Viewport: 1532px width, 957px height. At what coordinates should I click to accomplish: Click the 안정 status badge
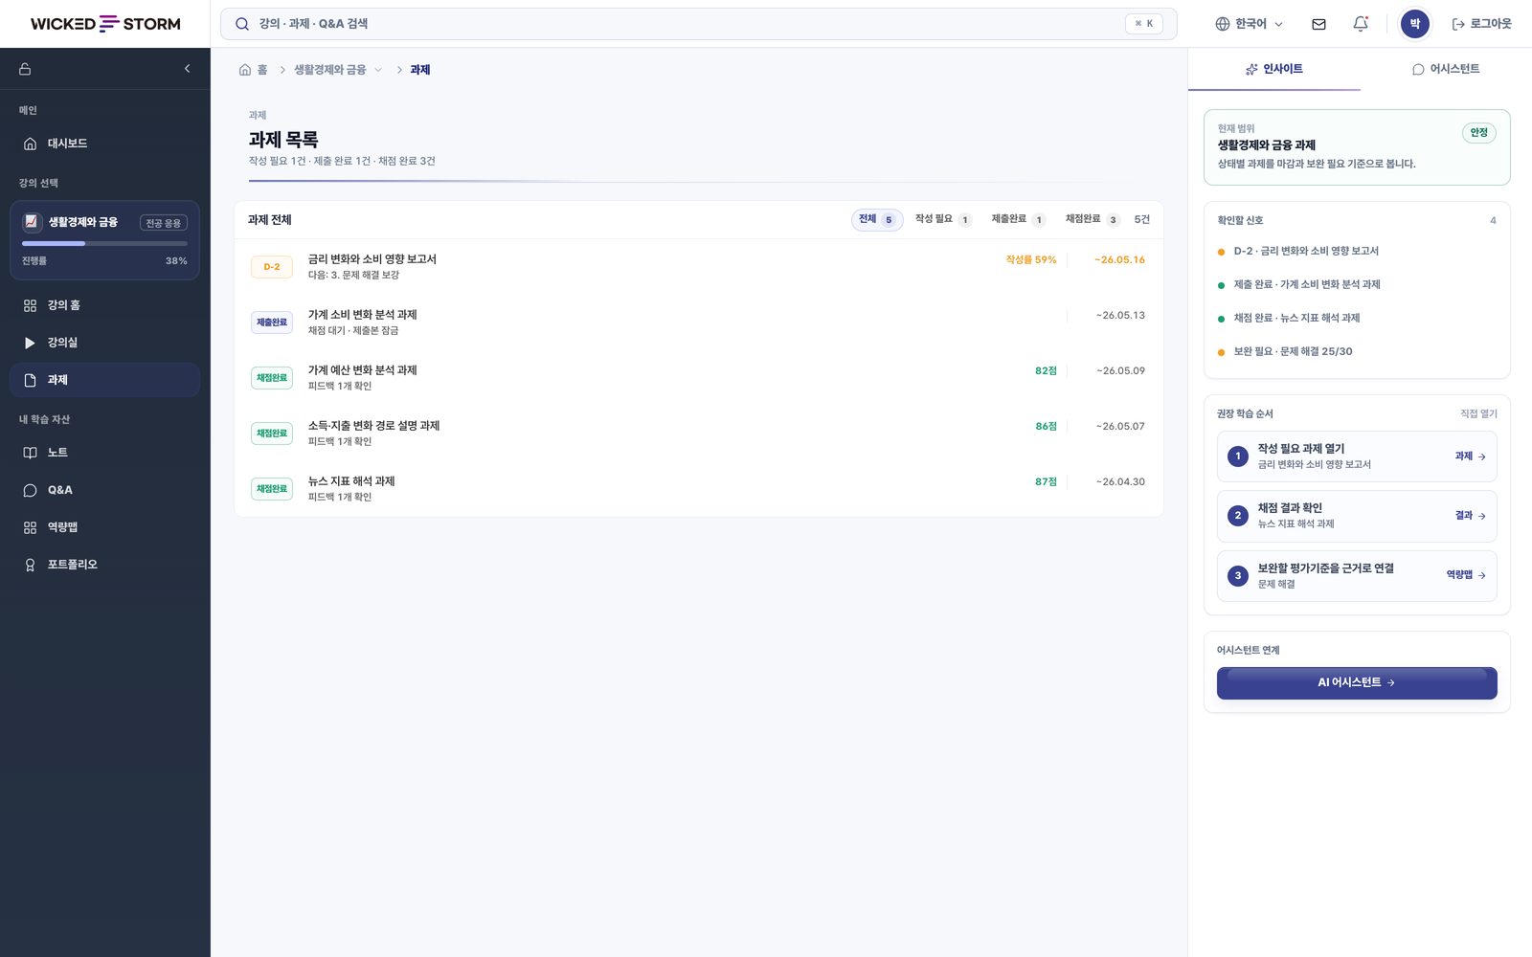pyautogui.click(x=1479, y=133)
